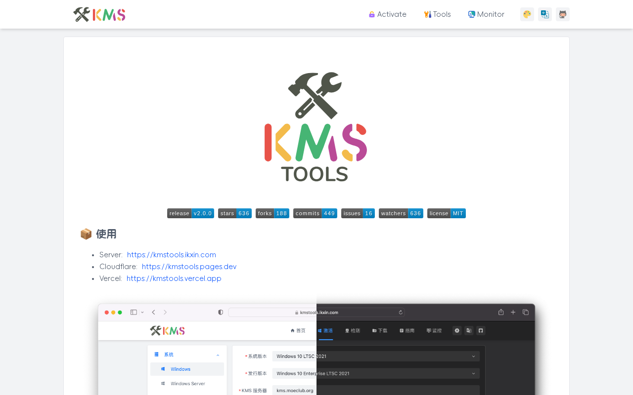Click the app preview screenshot
Screen dimensions: 633x395
point(316,348)
